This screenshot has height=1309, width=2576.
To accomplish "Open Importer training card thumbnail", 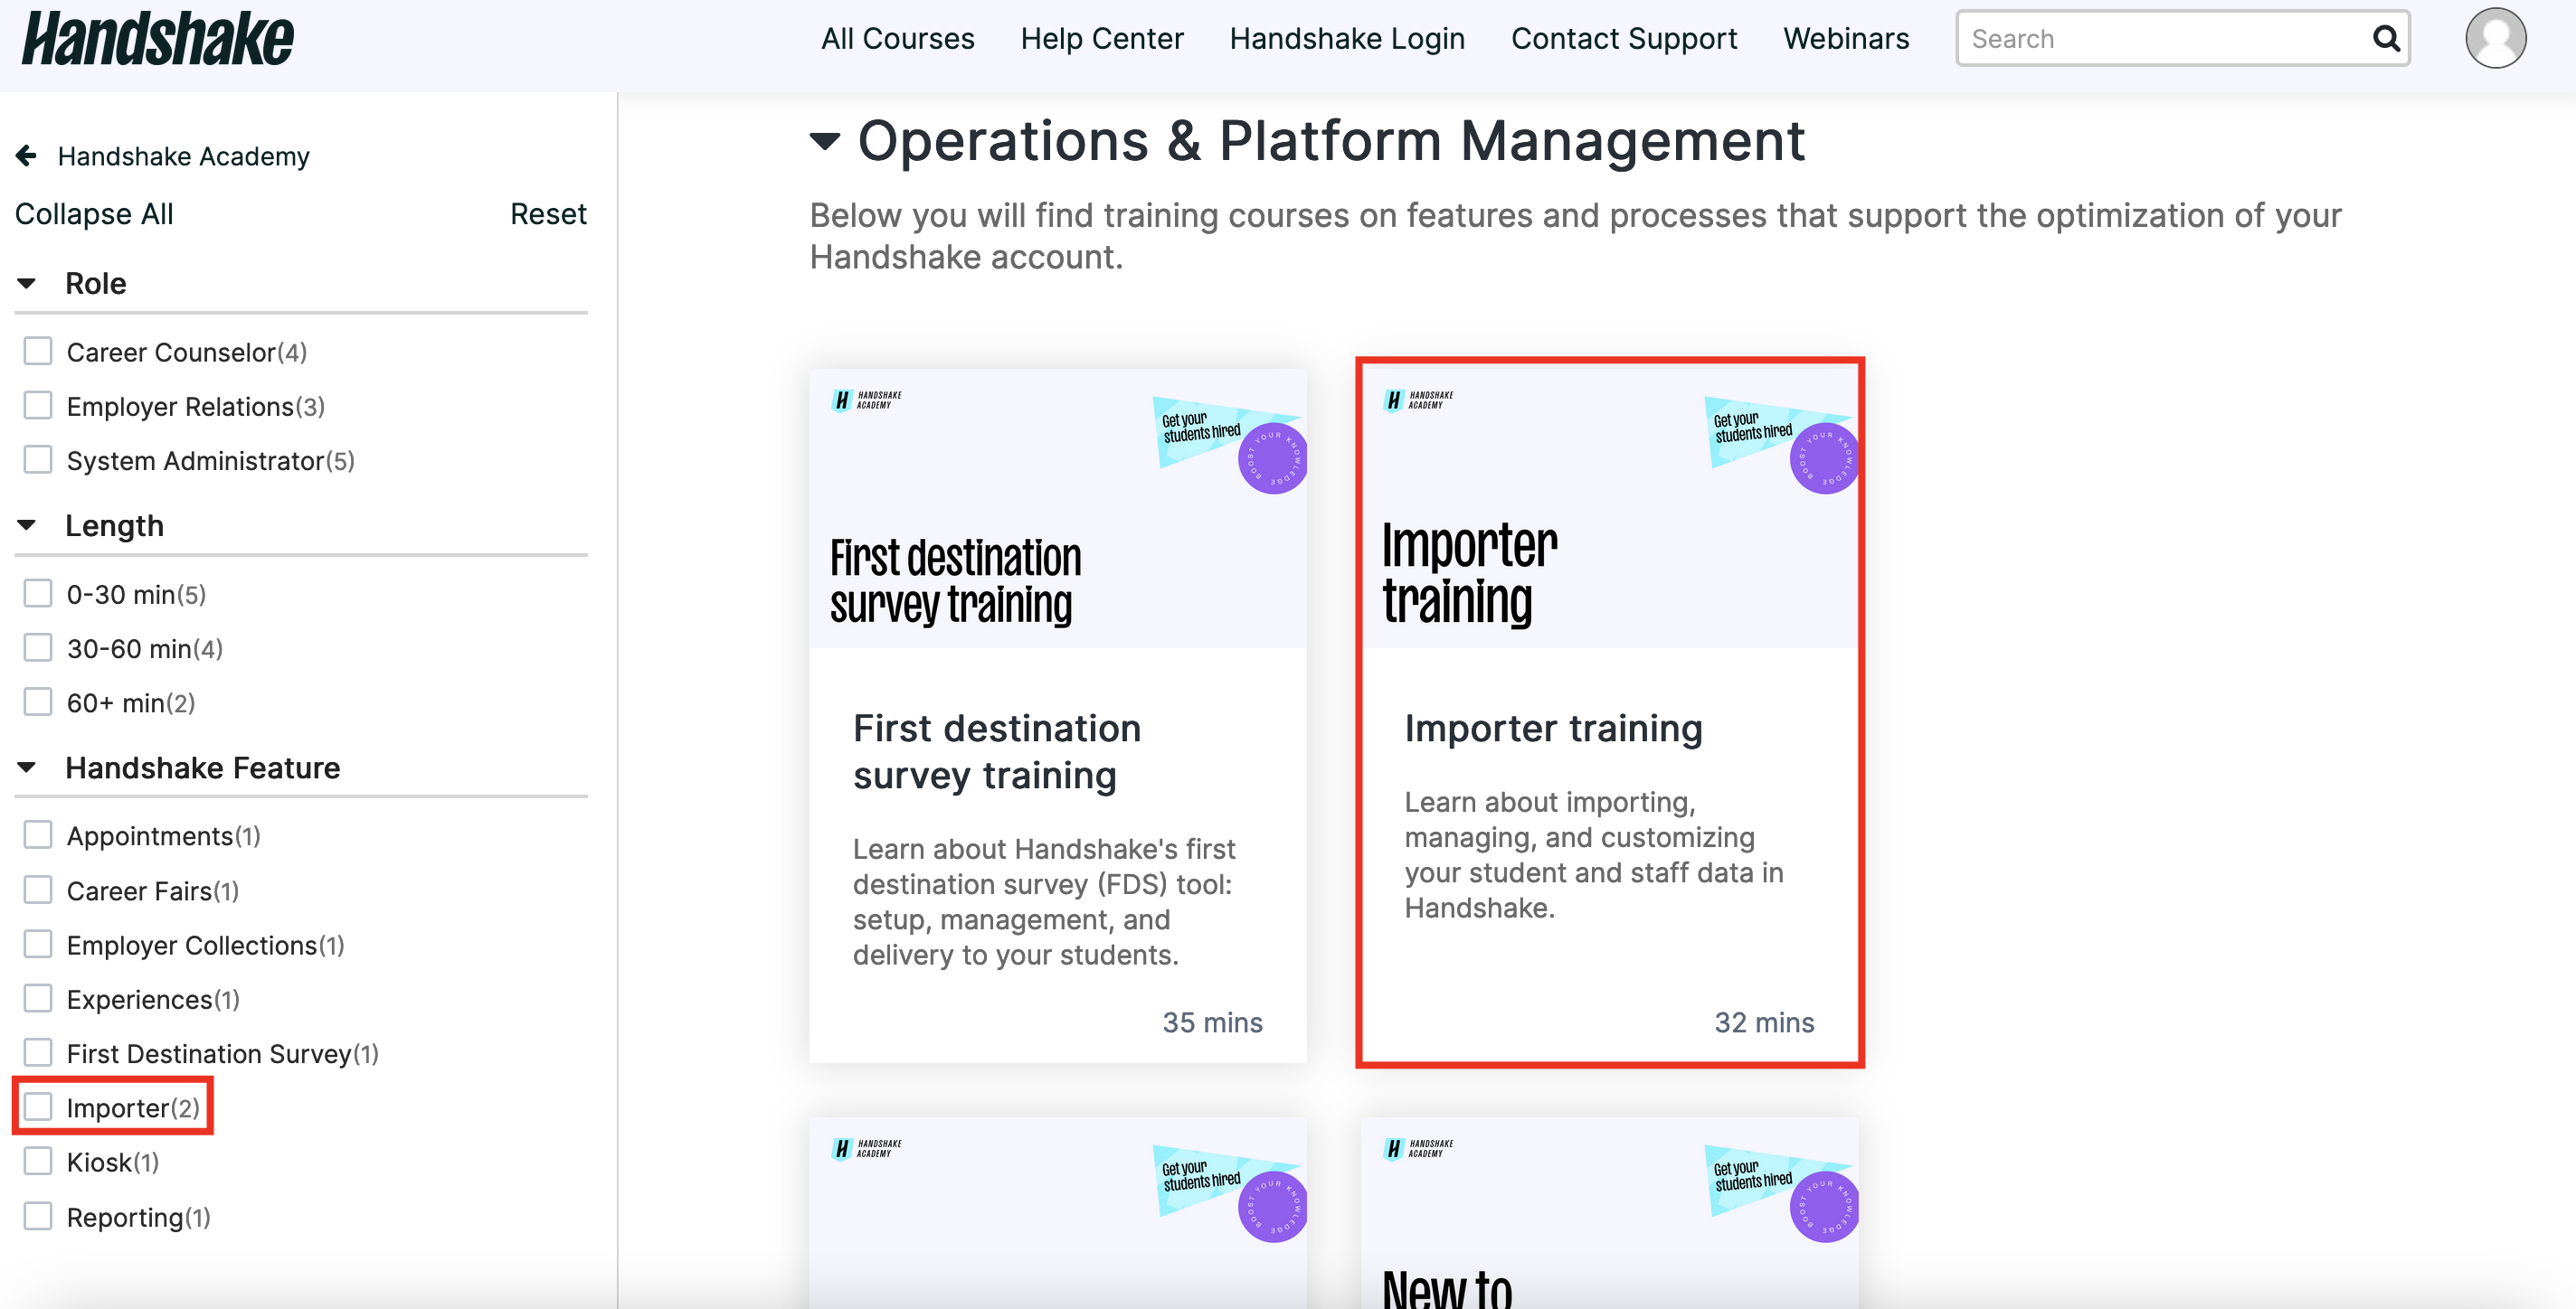I will tap(1610, 509).
